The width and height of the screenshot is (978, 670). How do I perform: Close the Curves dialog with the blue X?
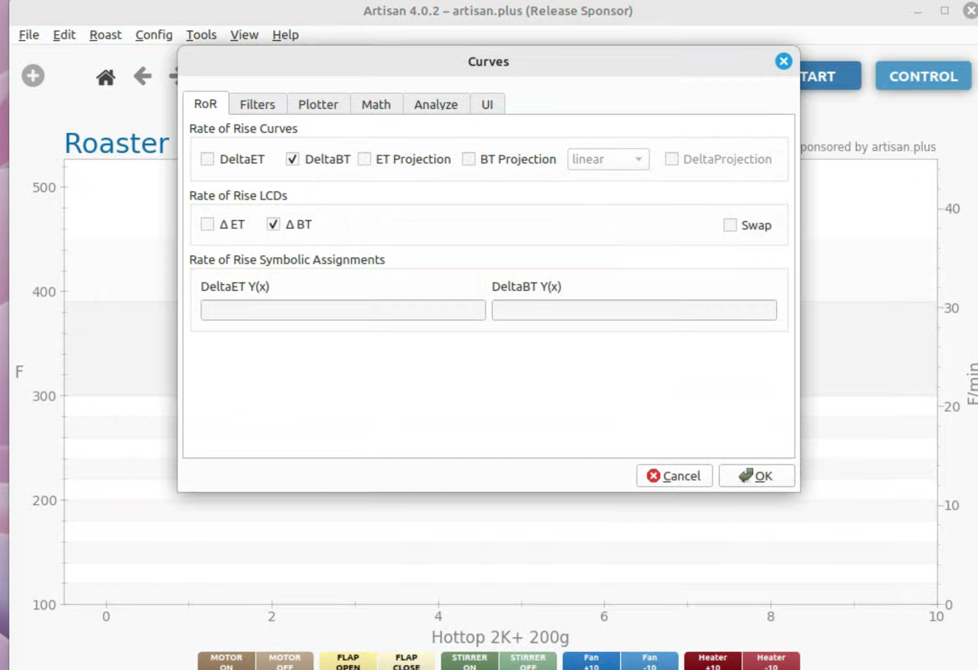783,61
